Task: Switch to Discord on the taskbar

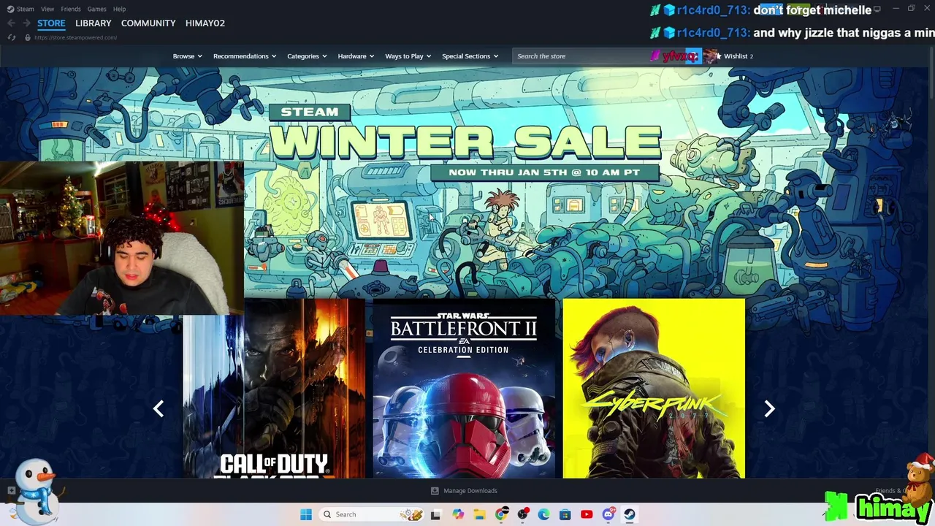Action: pos(608,514)
